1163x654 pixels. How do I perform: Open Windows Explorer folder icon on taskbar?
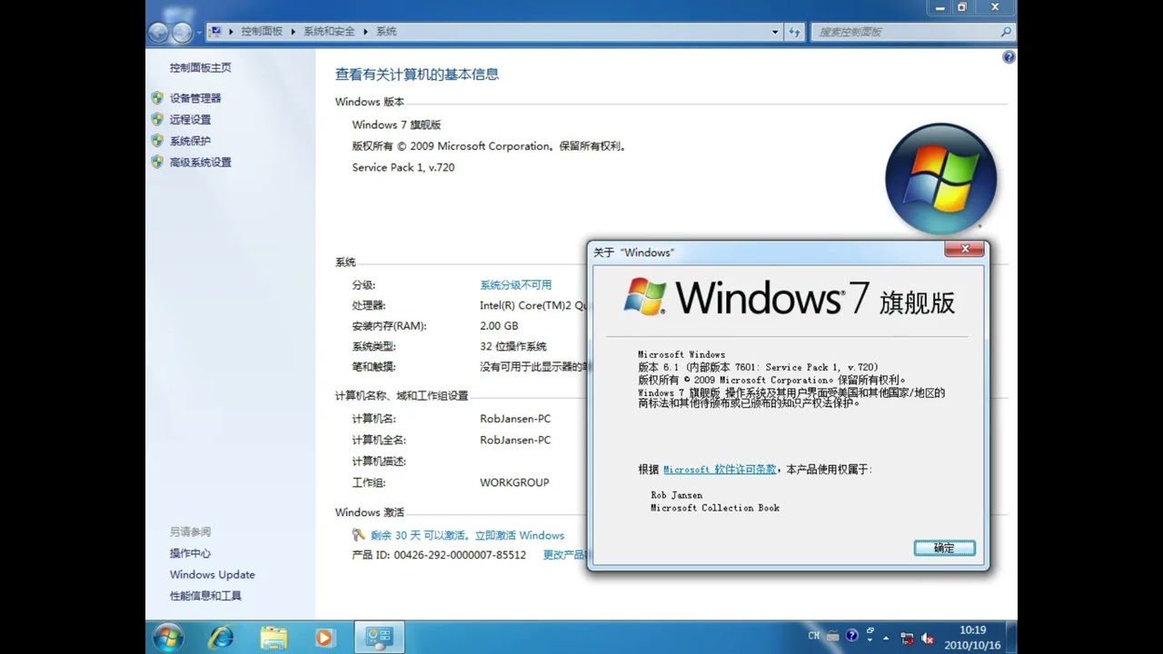(273, 638)
